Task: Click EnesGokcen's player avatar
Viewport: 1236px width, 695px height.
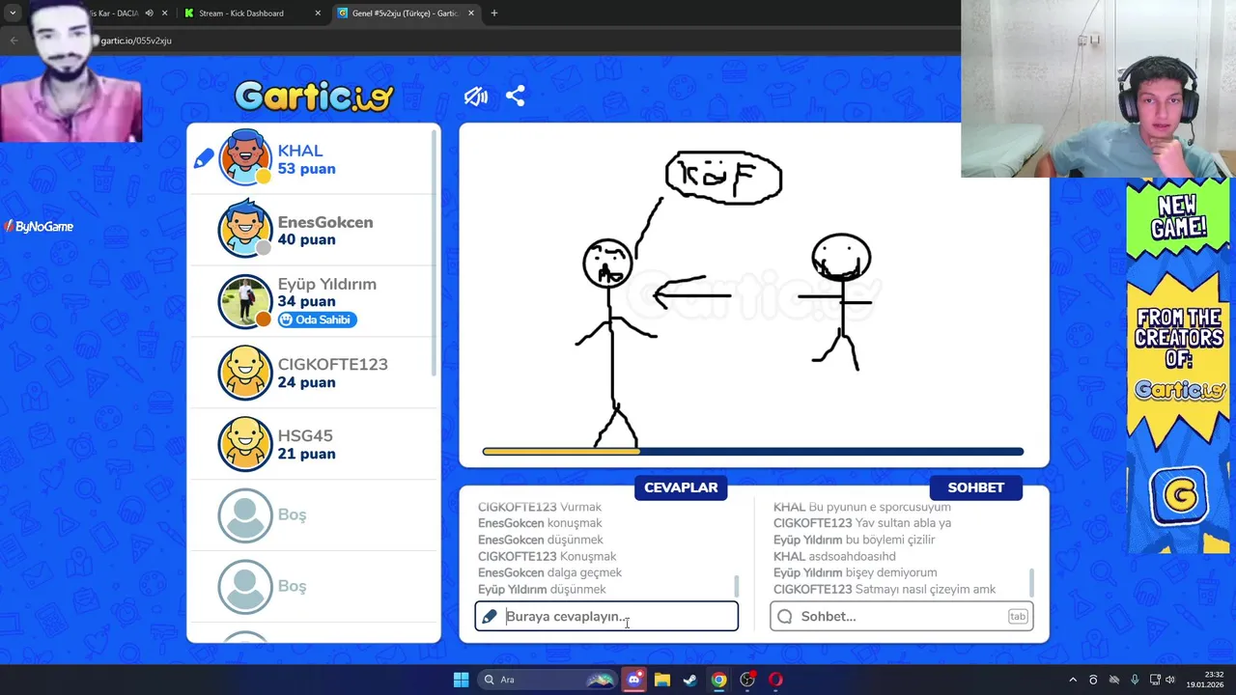Action: [x=245, y=229]
